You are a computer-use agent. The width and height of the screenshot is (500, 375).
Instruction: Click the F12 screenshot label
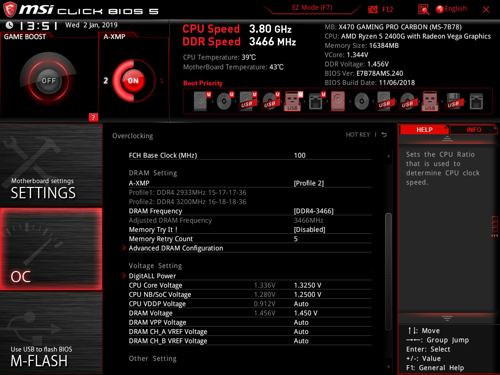[387, 9]
